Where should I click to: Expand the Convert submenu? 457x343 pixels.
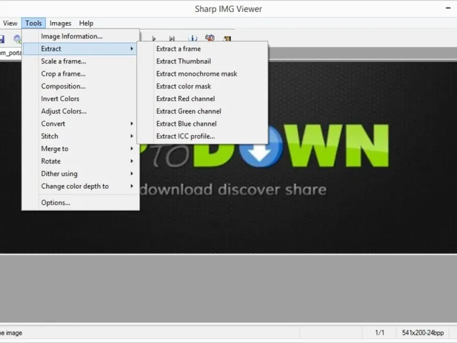(x=81, y=123)
